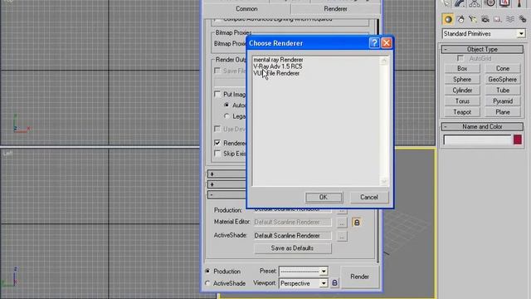Select the Helpers category icon
Image resolution: width=531 pixels, height=299 pixels.
click(497, 19)
